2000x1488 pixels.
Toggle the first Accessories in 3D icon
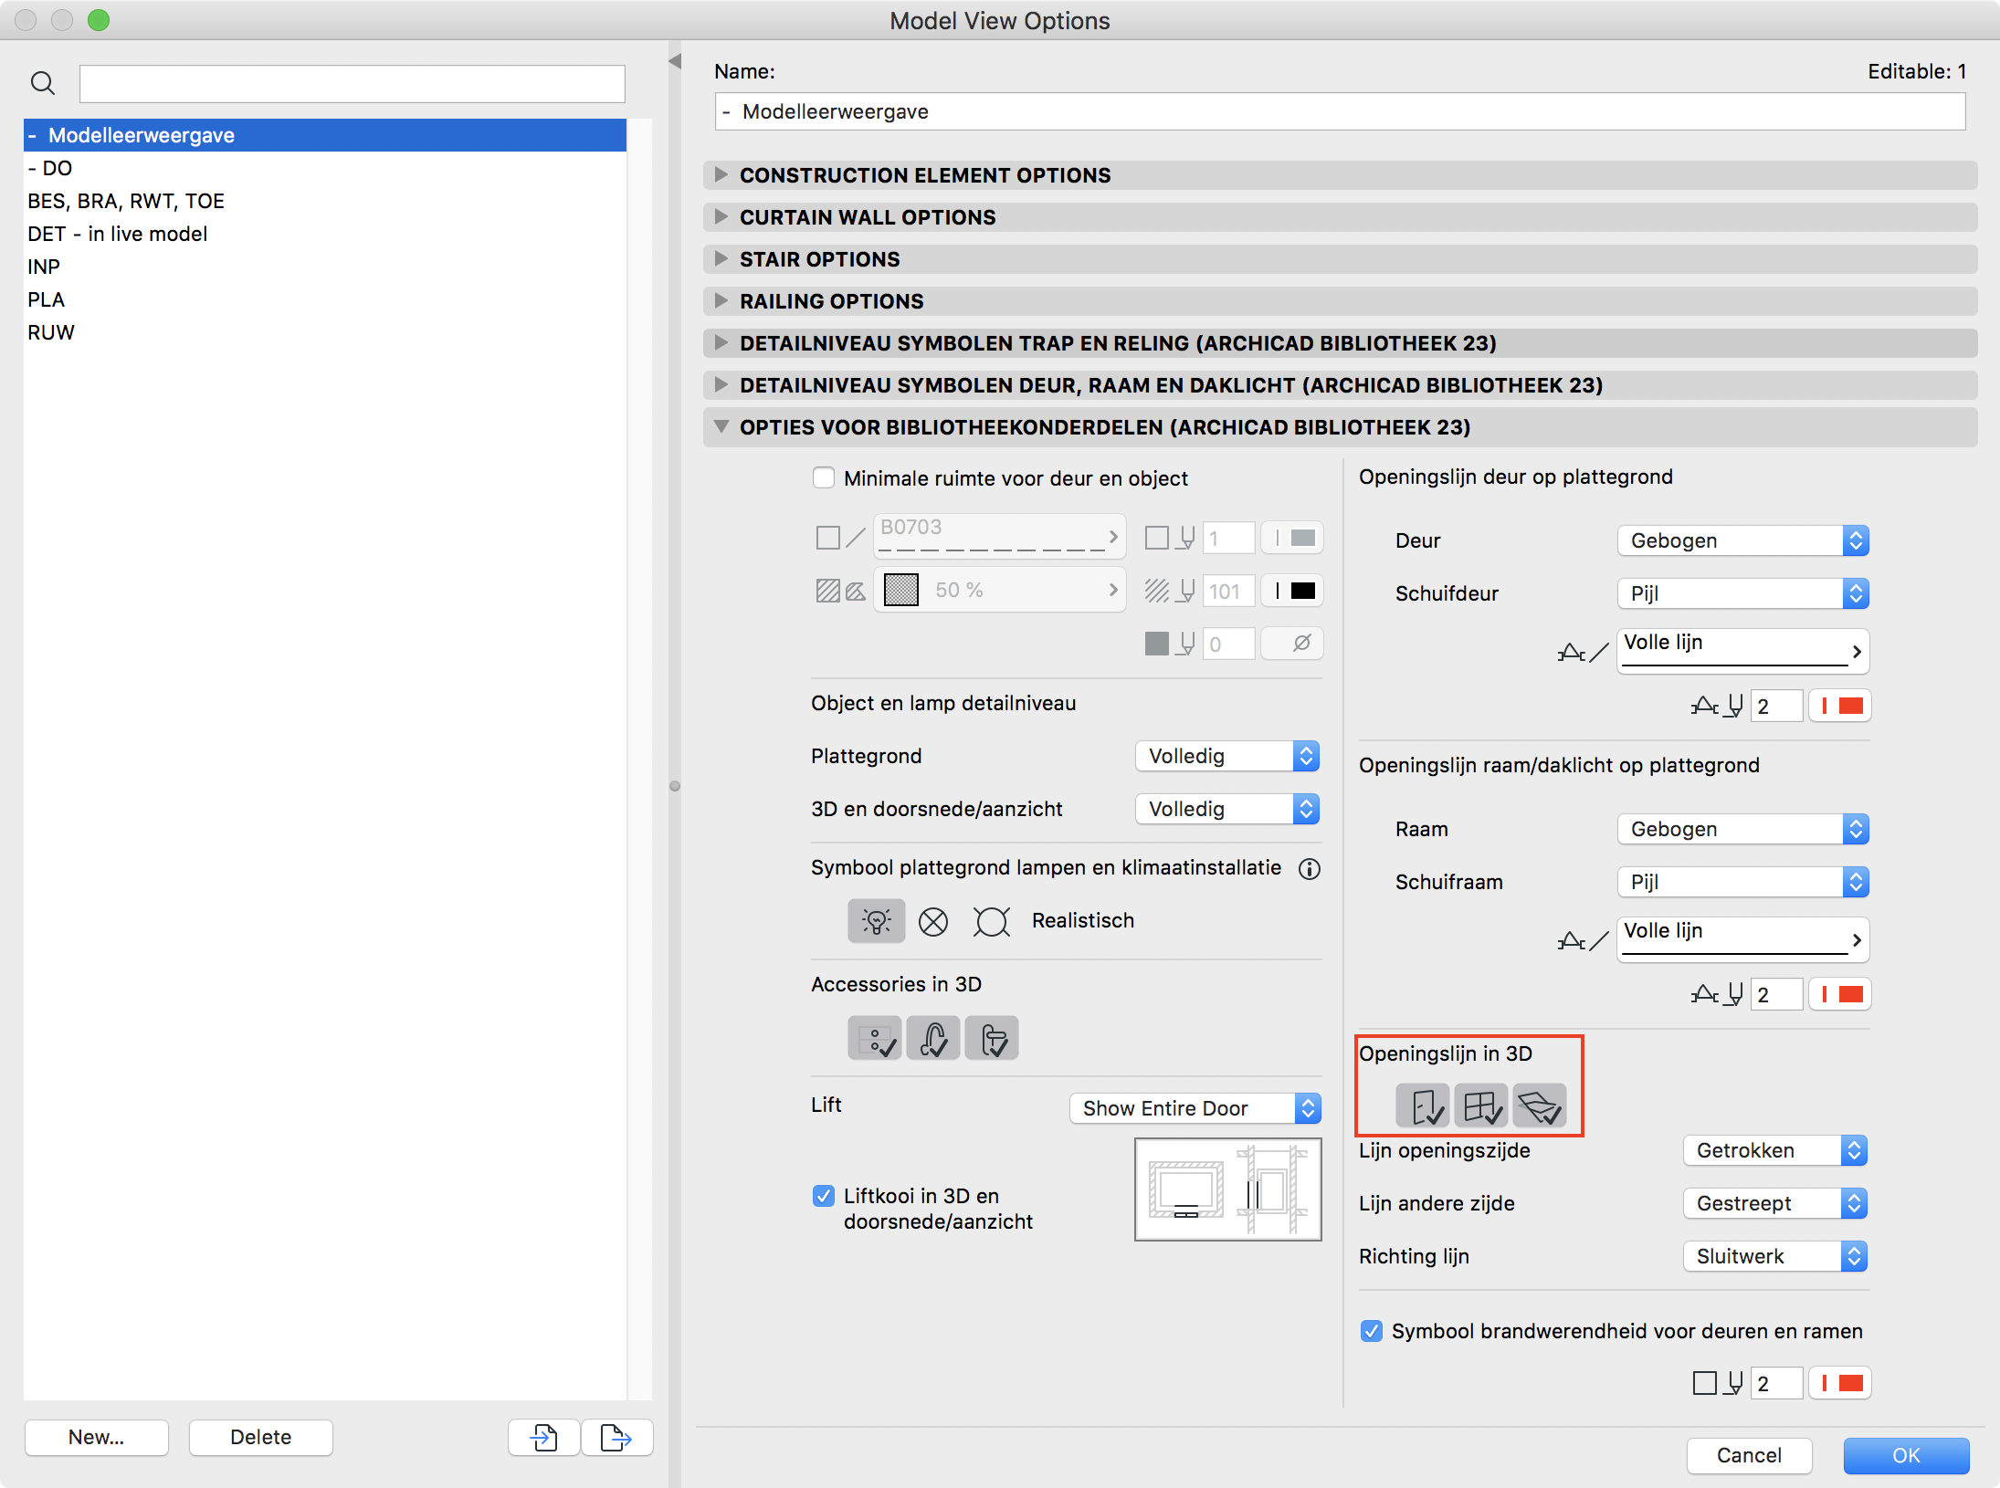point(875,1039)
